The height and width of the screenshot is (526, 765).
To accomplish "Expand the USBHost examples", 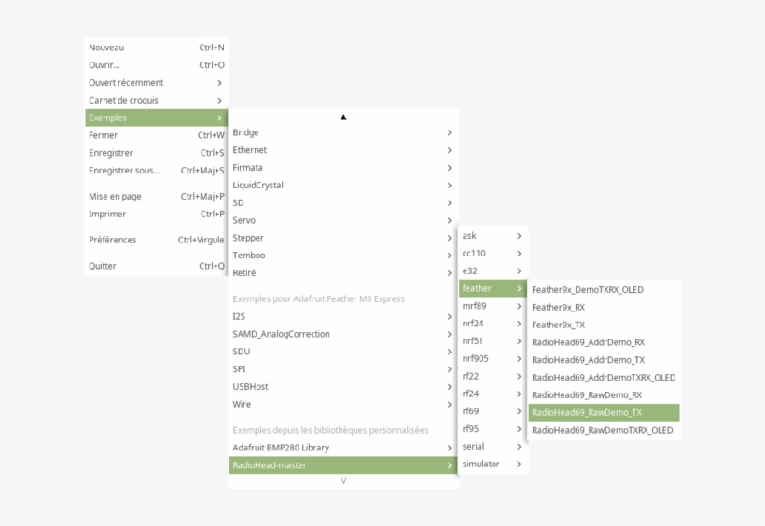I will coord(250,387).
